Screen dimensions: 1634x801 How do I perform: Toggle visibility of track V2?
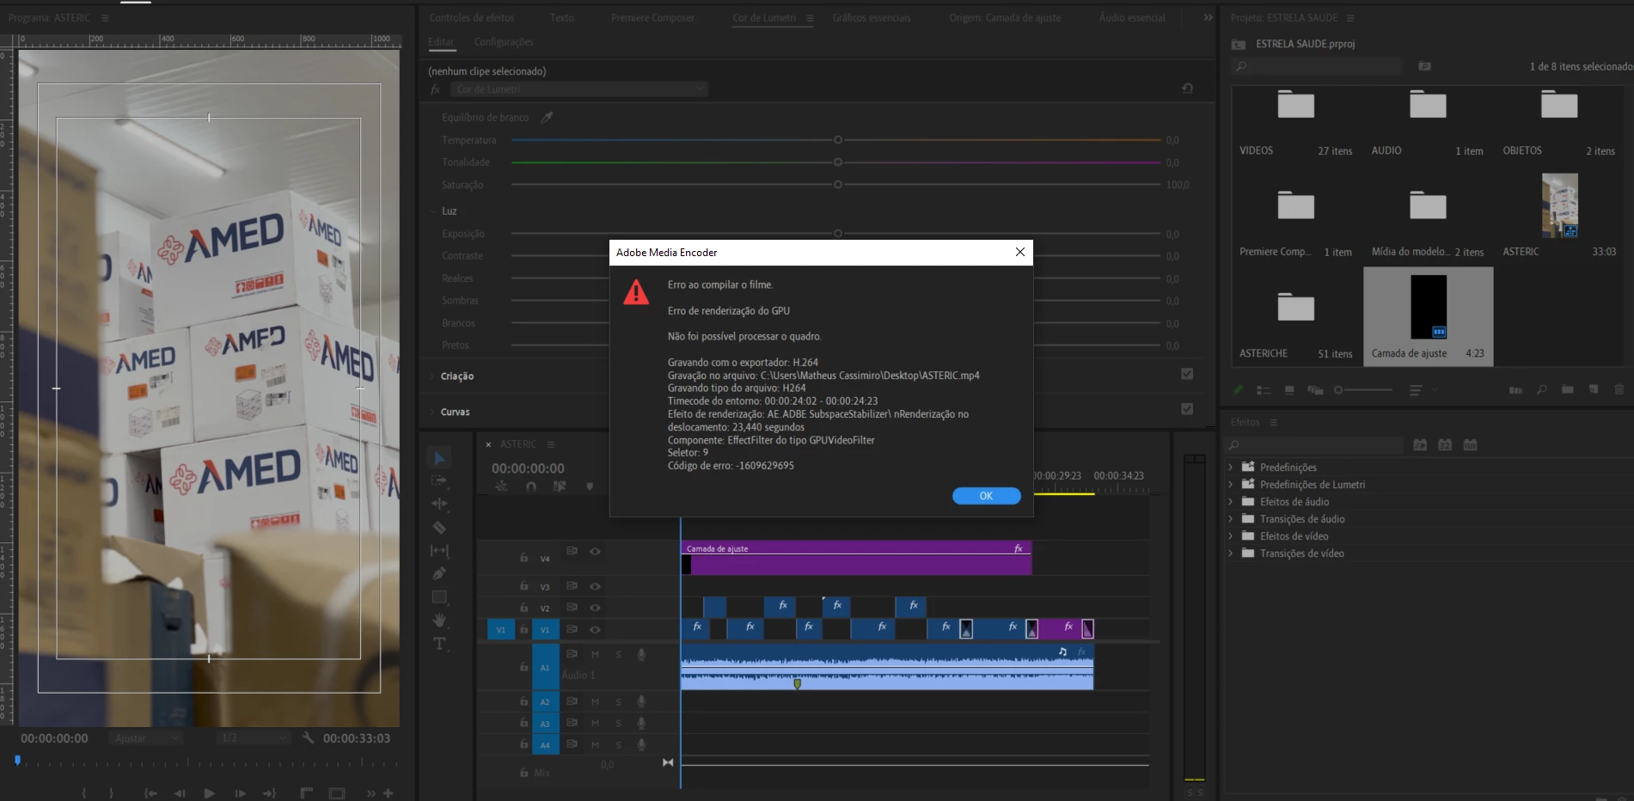pyautogui.click(x=595, y=608)
